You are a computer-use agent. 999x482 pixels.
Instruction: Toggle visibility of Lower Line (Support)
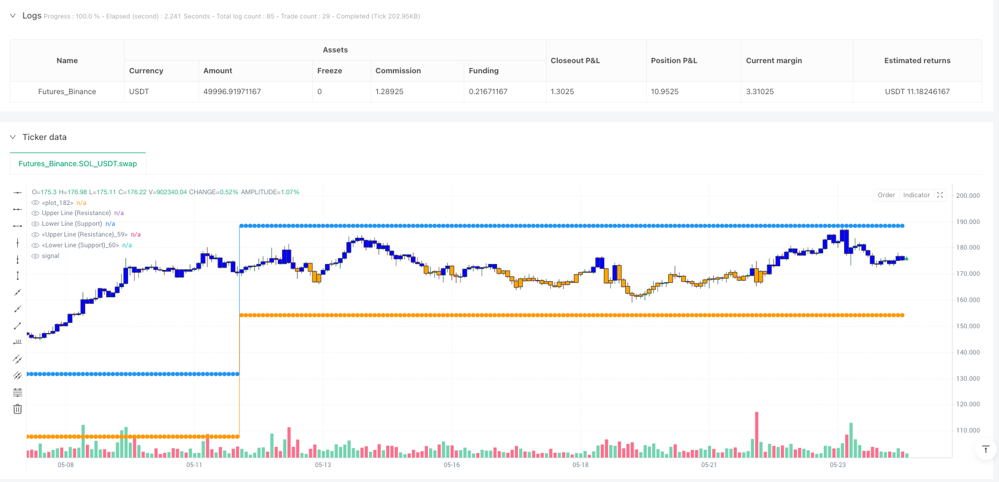(x=36, y=224)
